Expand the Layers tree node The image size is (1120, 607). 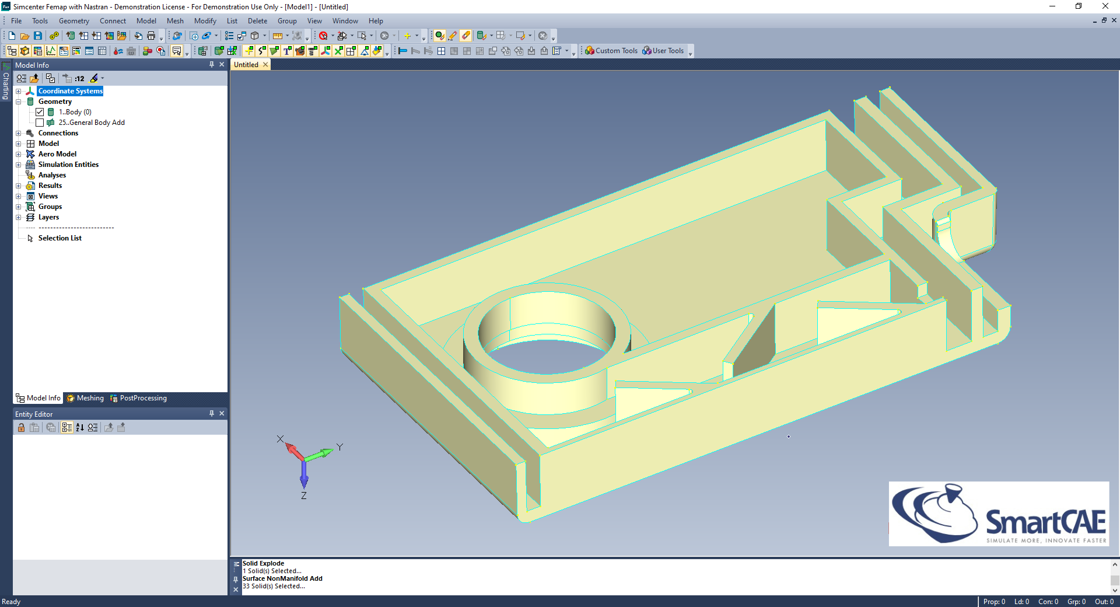click(x=19, y=217)
